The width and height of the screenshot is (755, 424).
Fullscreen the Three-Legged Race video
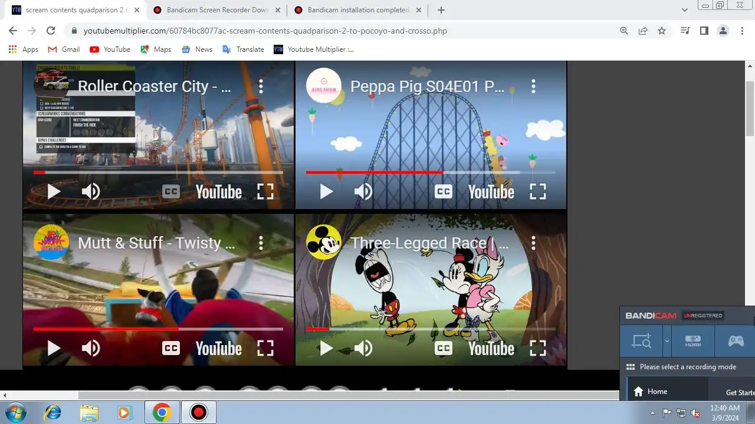538,349
